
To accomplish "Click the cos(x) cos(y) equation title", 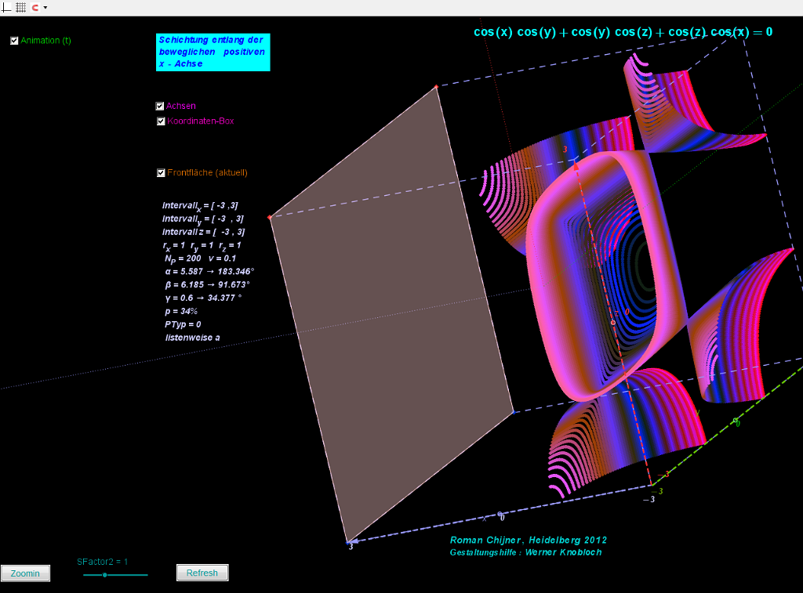I will coord(623,32).
